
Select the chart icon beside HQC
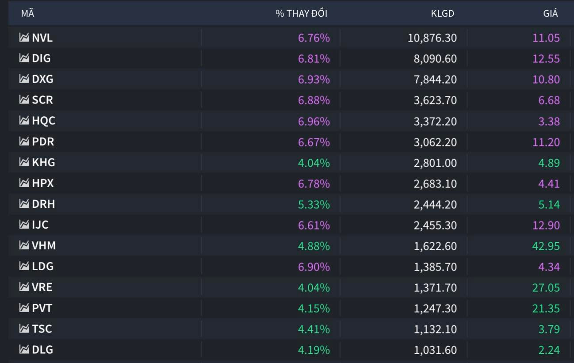coord(24,121)
